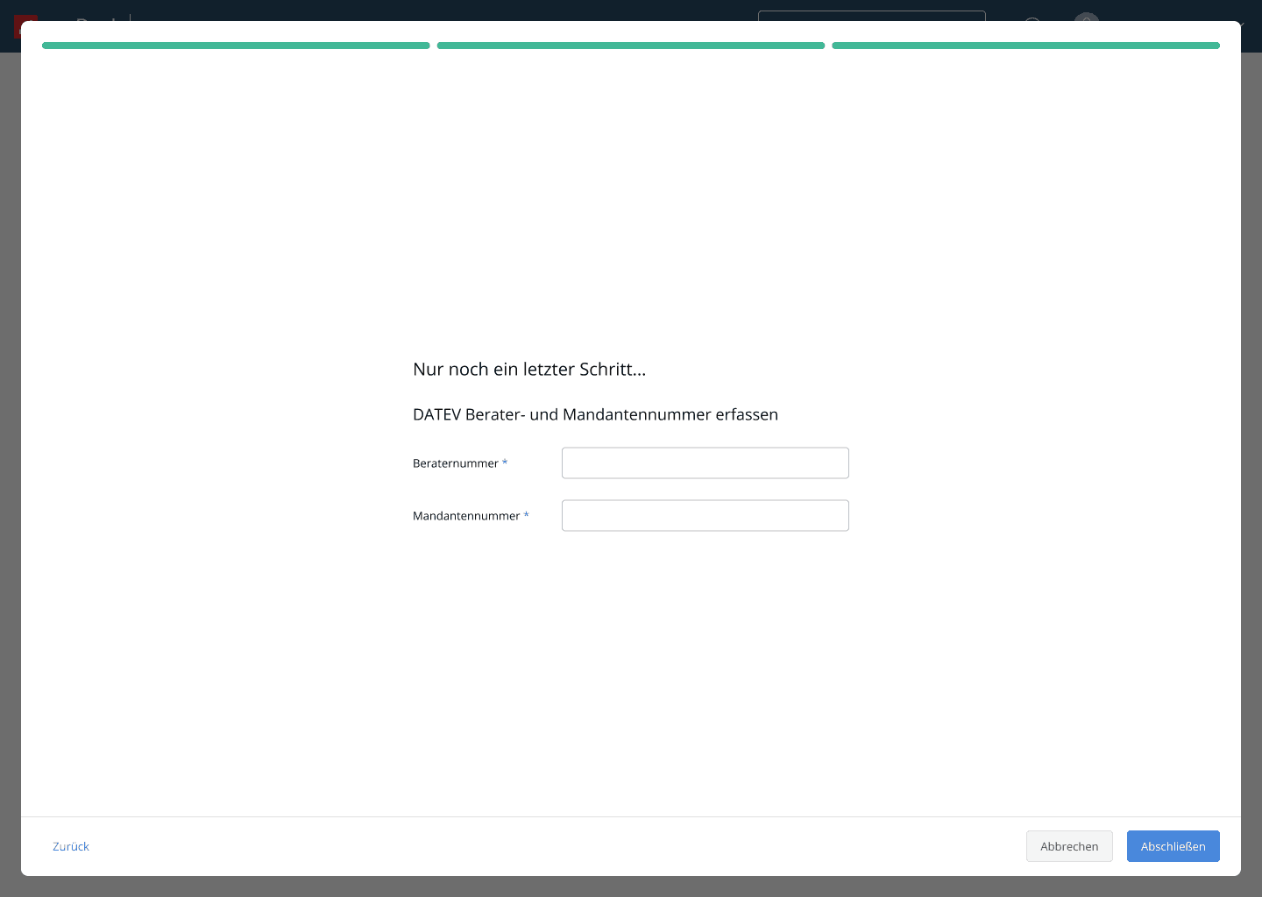This screenshot has width=1262, height=897.
Task: Focus the Beraternummer input field
Action: [705, 463]
